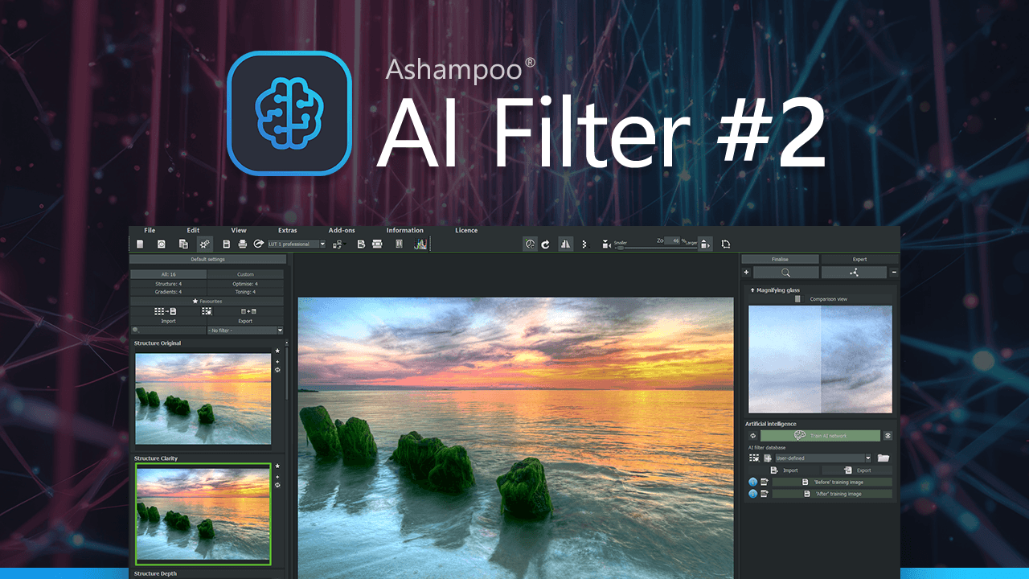Image resolution: width=1029 pixels, height=579 pixels.
Task: Open the View menu
Action: [239, 231]
